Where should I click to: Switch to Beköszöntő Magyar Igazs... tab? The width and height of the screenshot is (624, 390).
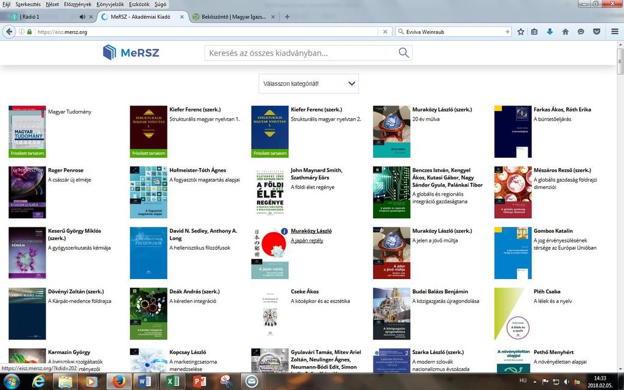point(233,16)
